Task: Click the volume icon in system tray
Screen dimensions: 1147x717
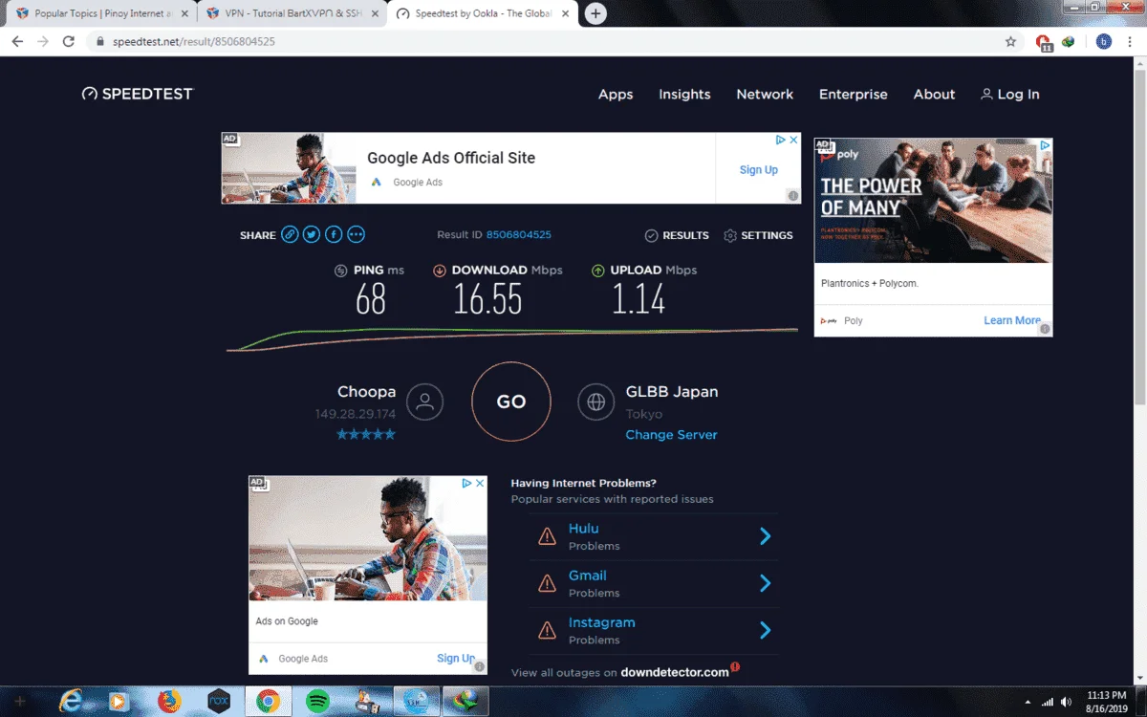Action: 1067,702
